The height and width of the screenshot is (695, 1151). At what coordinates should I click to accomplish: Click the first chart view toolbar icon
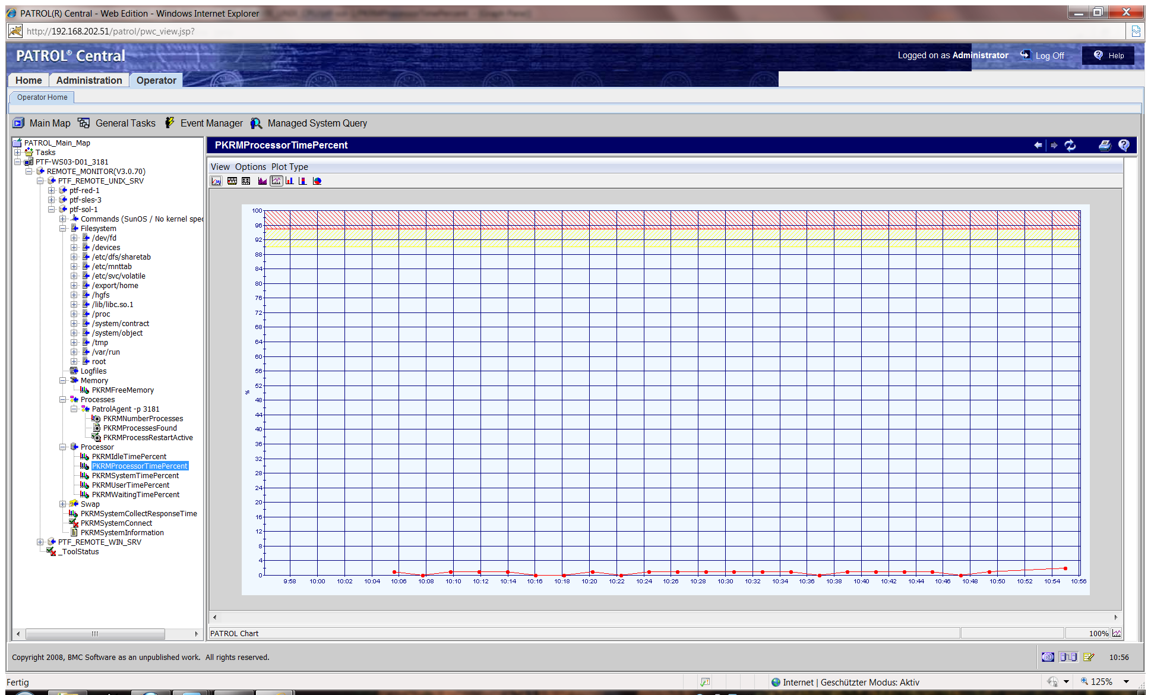pyautogui.click(x=217, y=181)
